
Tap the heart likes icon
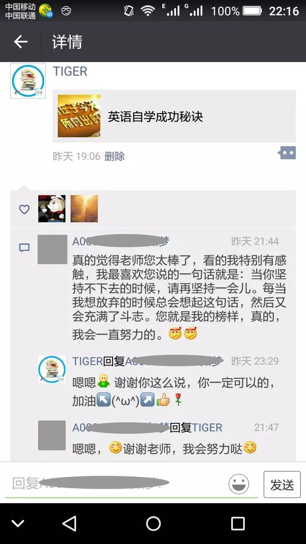[24, 209]
